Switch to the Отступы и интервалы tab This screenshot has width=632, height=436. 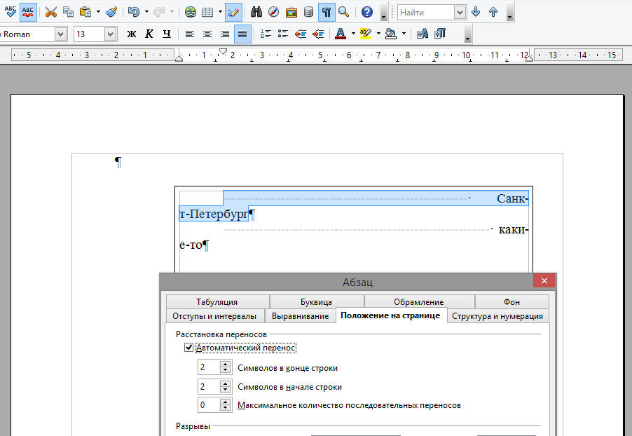[x=214, y=316]
